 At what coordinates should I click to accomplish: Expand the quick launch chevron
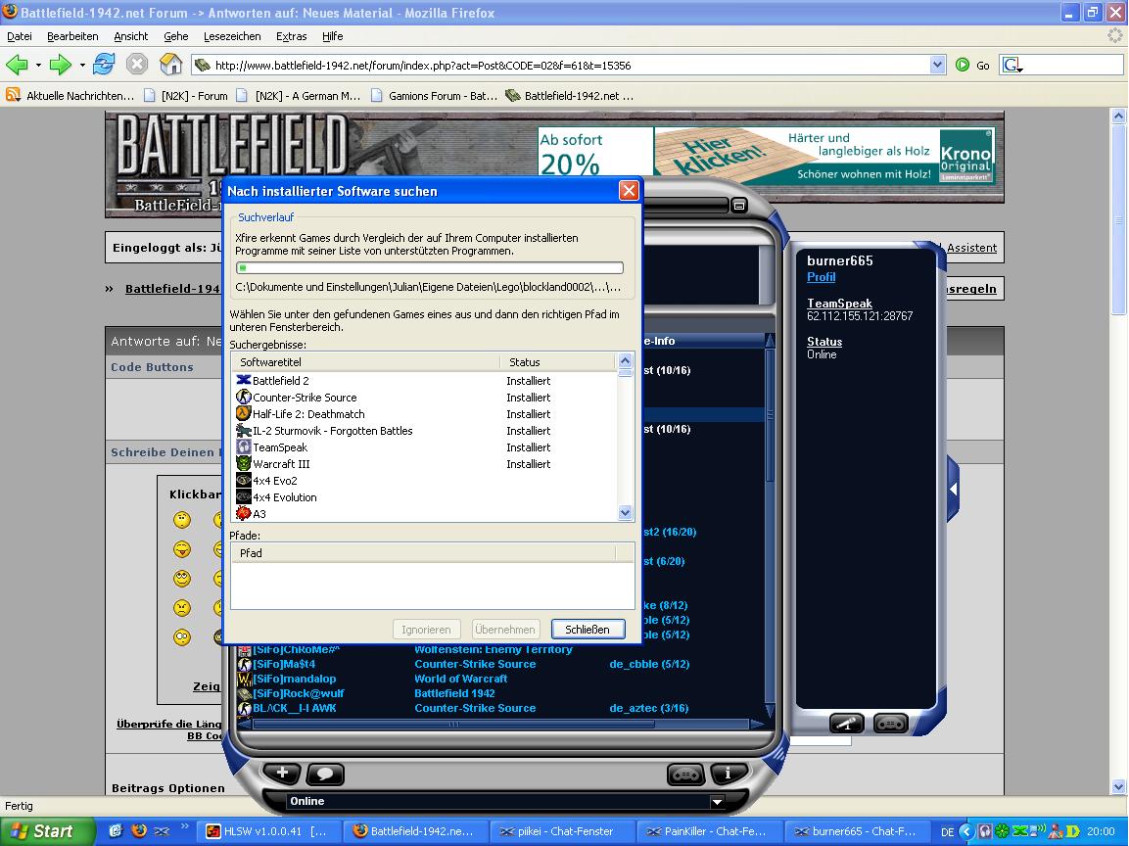pos(184,826)
